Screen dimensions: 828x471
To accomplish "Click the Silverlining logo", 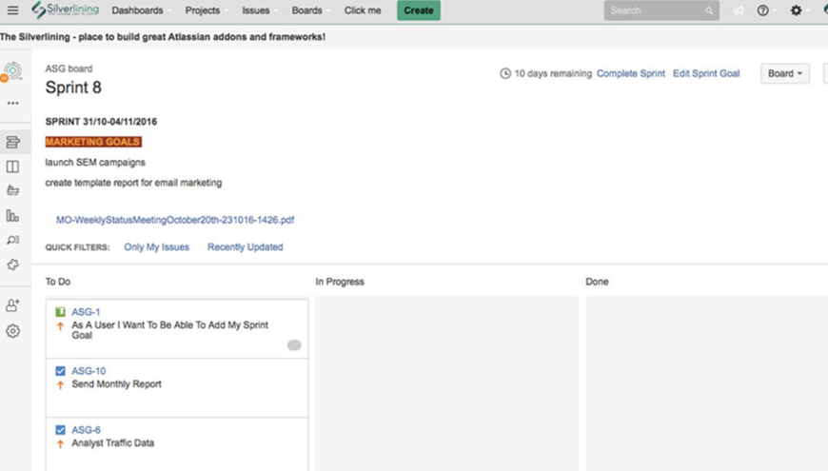I will click(x=65, y=10).
